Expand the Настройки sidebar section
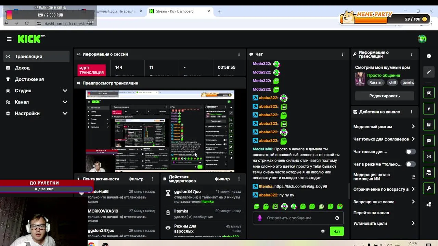 coord(37,113)
